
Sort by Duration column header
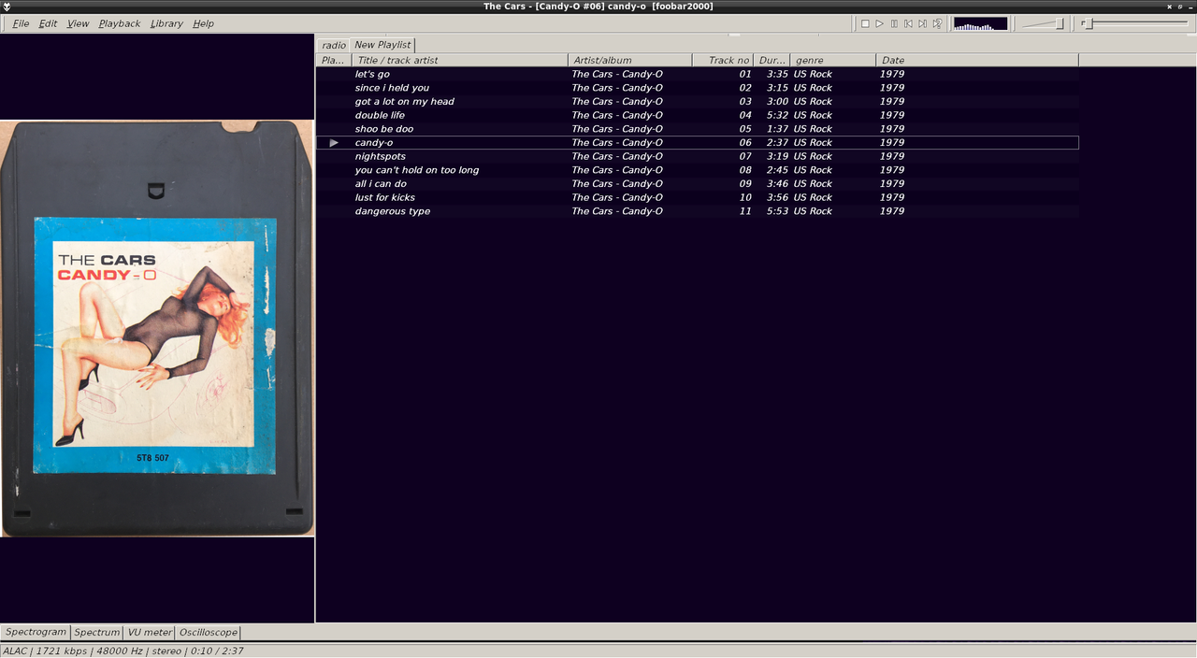click(x=772, y=60)
